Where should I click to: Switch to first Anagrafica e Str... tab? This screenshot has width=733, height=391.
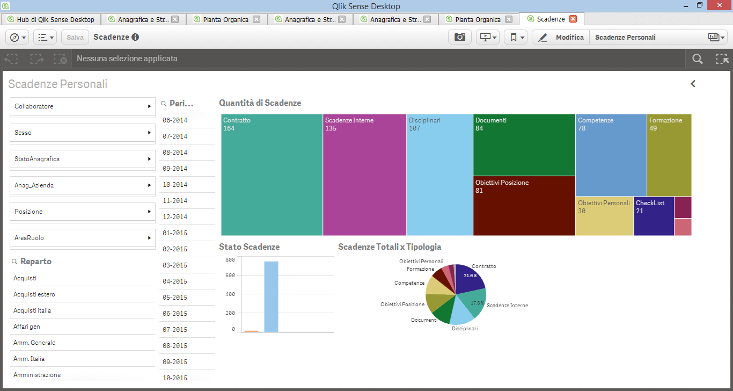click(143, 19)
